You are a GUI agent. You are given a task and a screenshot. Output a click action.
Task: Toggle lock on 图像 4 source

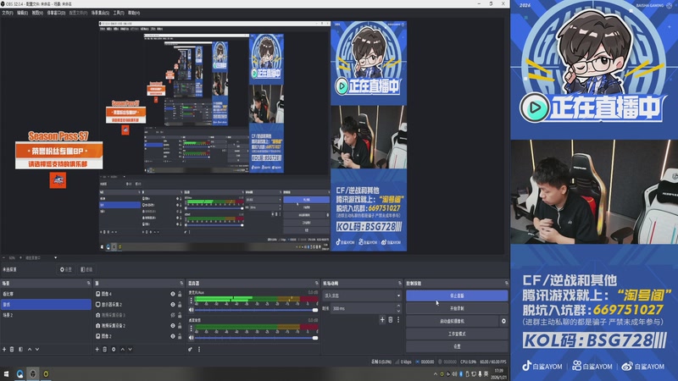180,294
